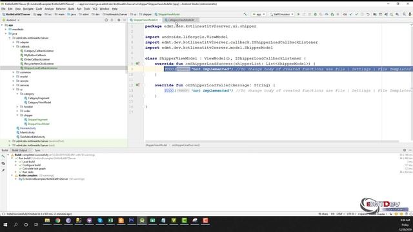
Task: Click the green Run app play icon
Action: (298, 14)
